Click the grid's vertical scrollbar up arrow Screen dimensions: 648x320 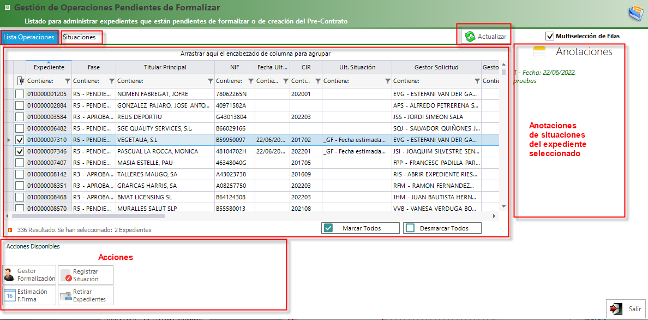503,64
